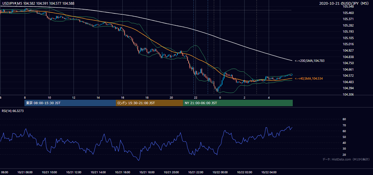Select the 200 SMA 104.783 label
This screenshot has height=175, width=373.
[310, 61]
